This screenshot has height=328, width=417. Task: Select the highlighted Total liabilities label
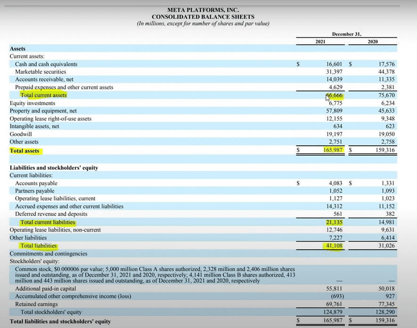38,246
